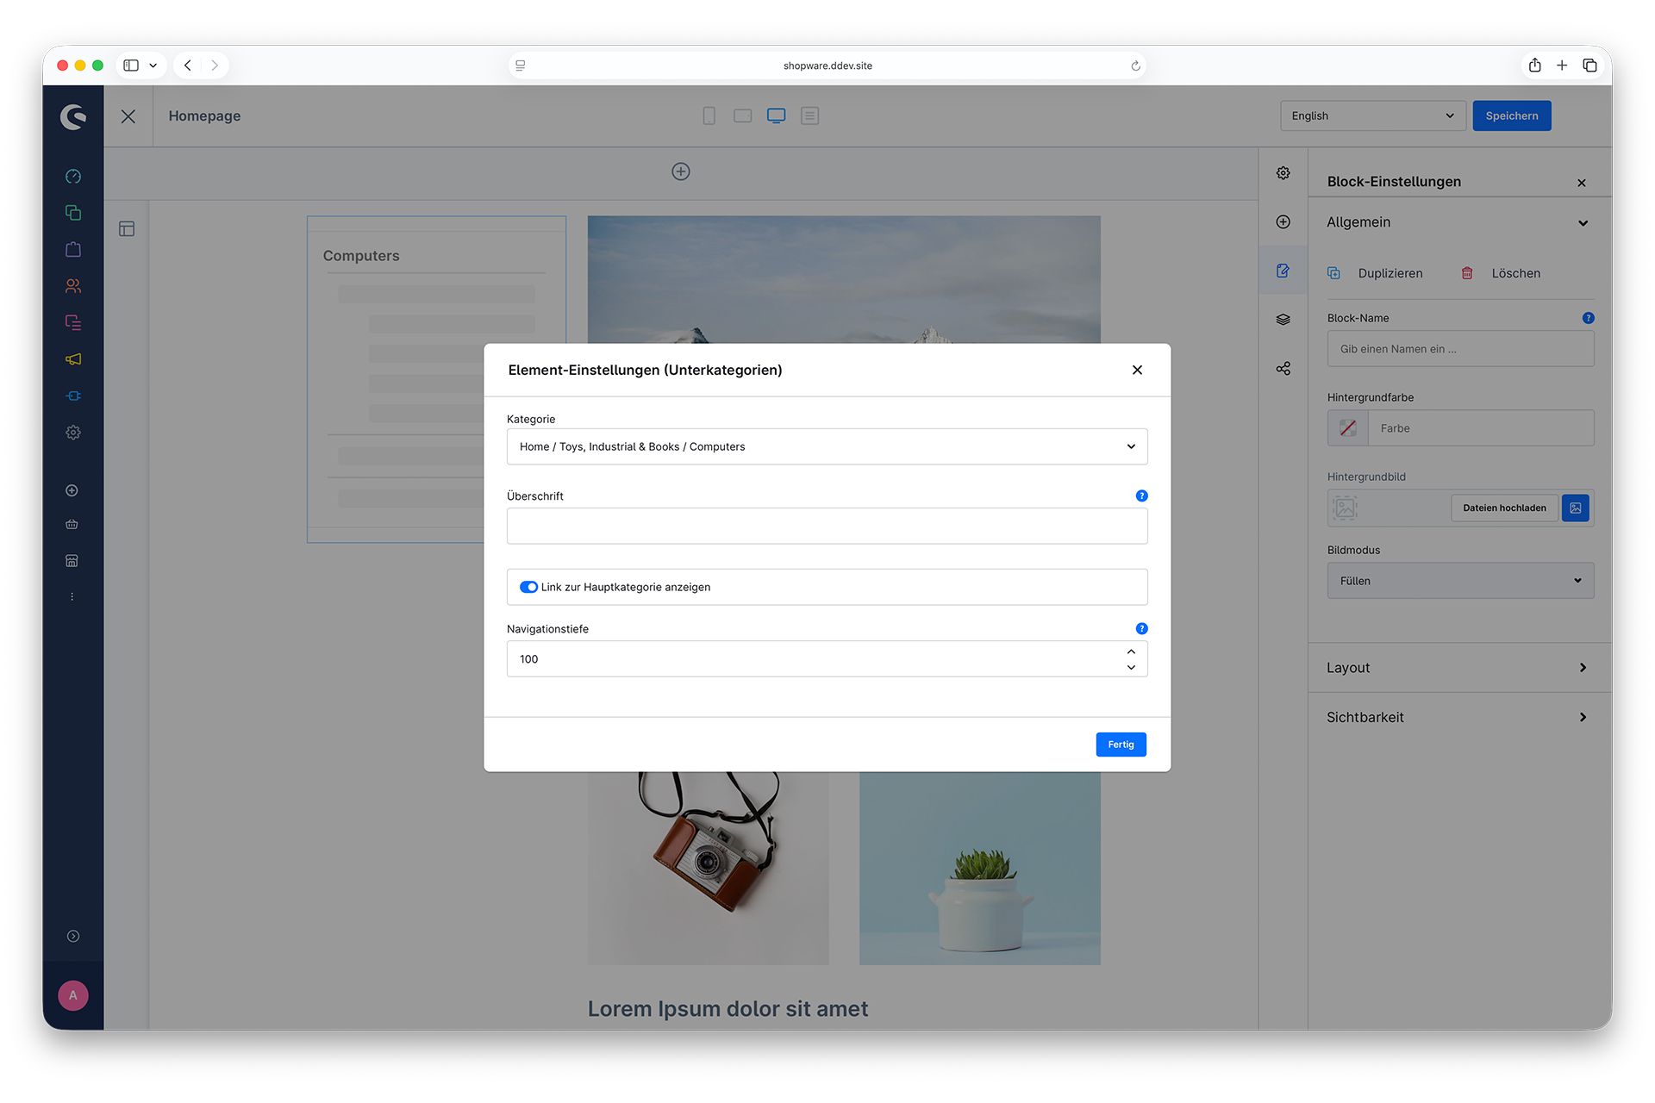This screenshot has width=1655, height=1103.
Task: Click Duplizieren block action
Action: click(x=1376, y=273)
